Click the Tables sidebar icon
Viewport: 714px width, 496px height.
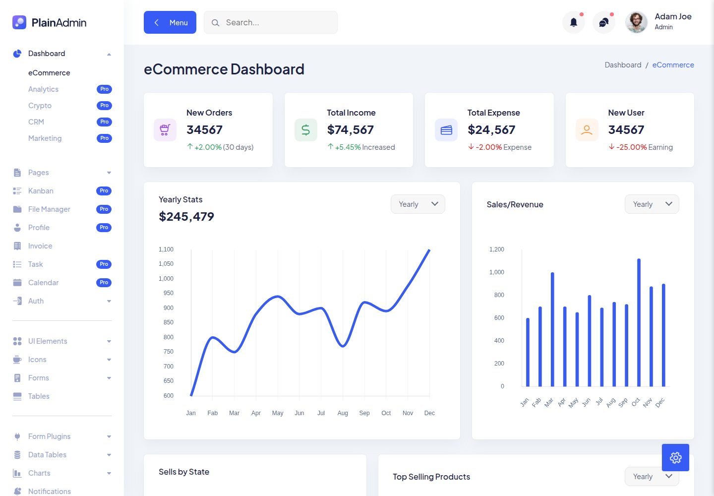[x=17, y=396]
